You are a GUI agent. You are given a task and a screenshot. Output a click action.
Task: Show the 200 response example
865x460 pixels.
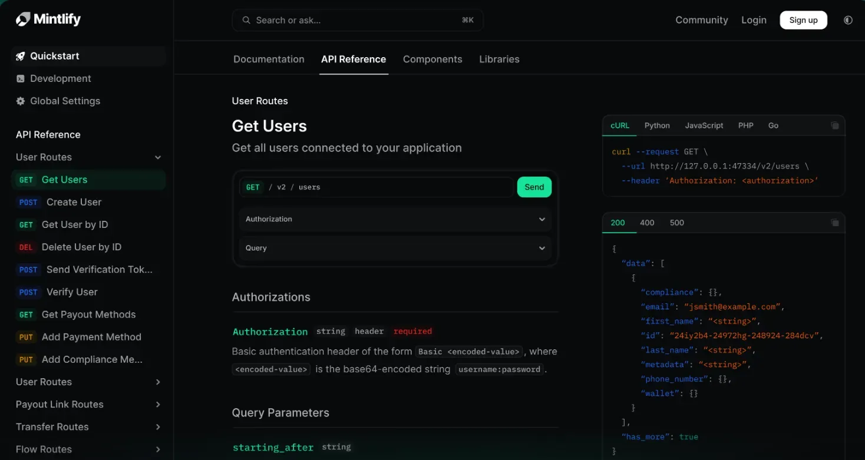618,223
